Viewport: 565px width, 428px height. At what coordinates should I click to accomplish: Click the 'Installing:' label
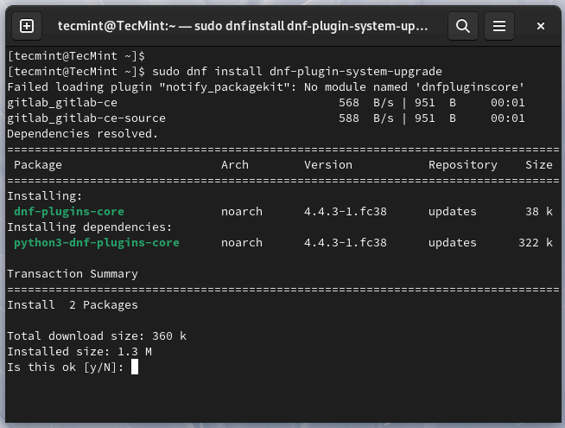coord(45,196)
